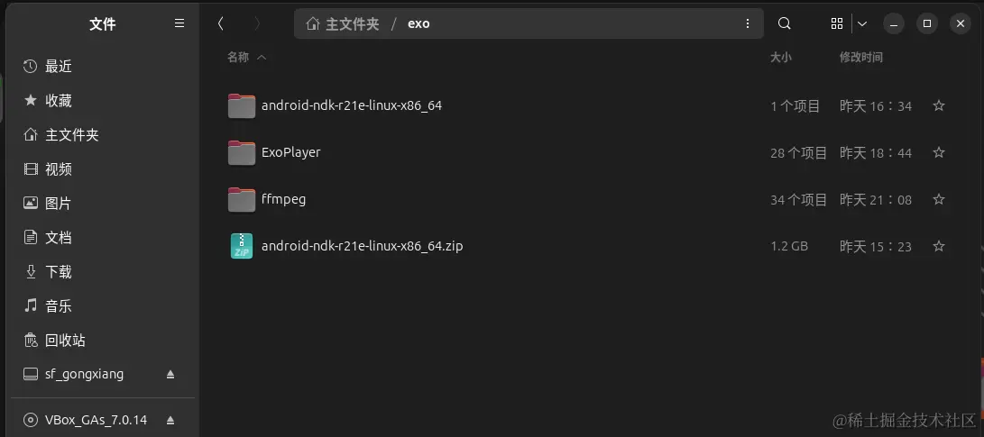Click the ffmpeg folder icon
This screenshot has height=437, width=984.
242,199
